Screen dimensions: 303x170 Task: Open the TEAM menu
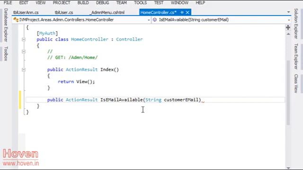point(121,3)
